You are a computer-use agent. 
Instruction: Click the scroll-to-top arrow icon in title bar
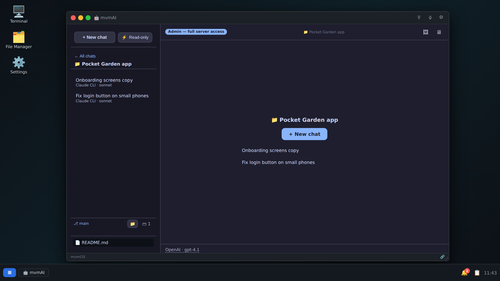[419, 18]
